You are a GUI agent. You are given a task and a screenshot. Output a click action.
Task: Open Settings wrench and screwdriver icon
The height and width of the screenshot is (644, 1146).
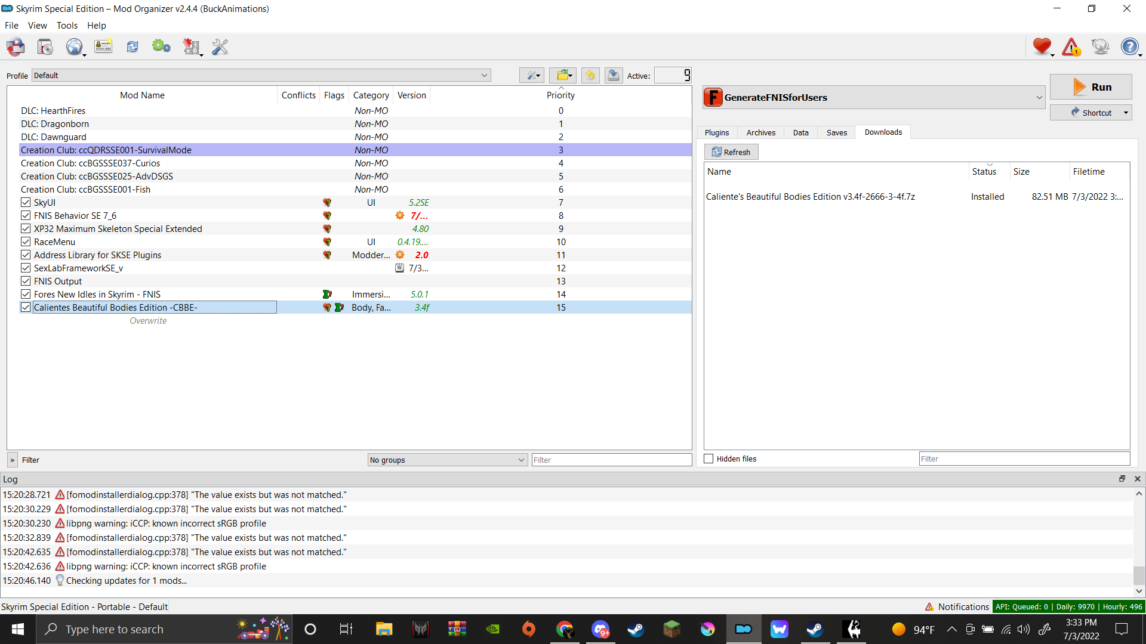click(x=220, y=47)
